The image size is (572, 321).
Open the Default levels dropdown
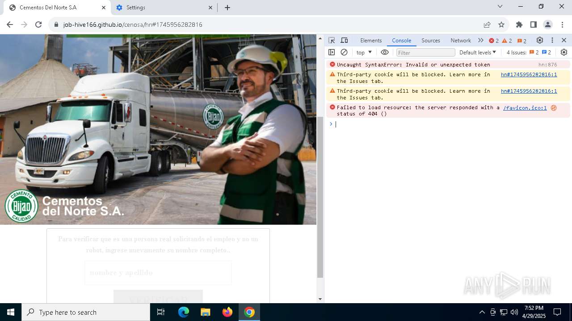(478, 52)
